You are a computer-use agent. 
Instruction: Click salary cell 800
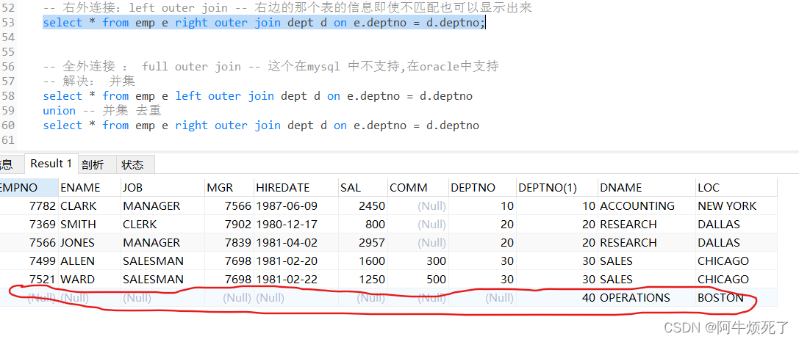pos(362,224)
